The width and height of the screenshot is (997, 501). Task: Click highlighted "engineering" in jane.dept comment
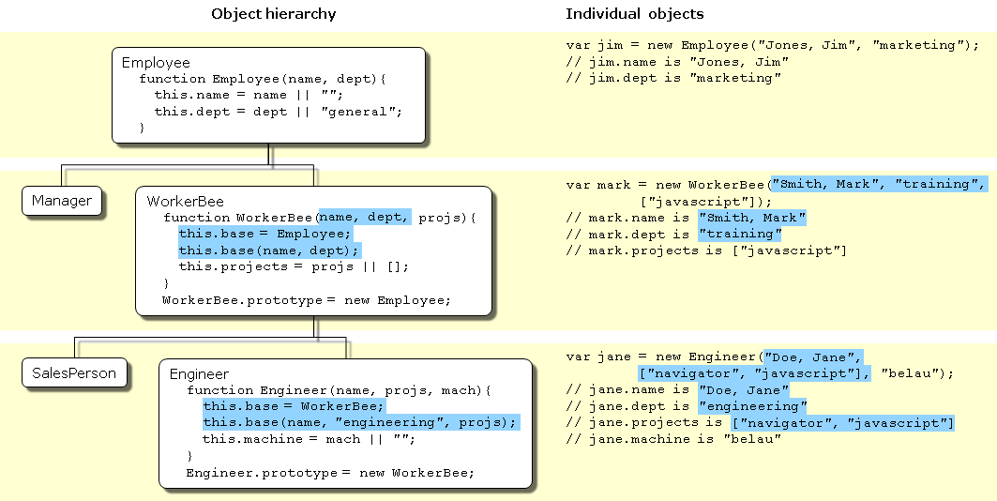pos(752,406)
